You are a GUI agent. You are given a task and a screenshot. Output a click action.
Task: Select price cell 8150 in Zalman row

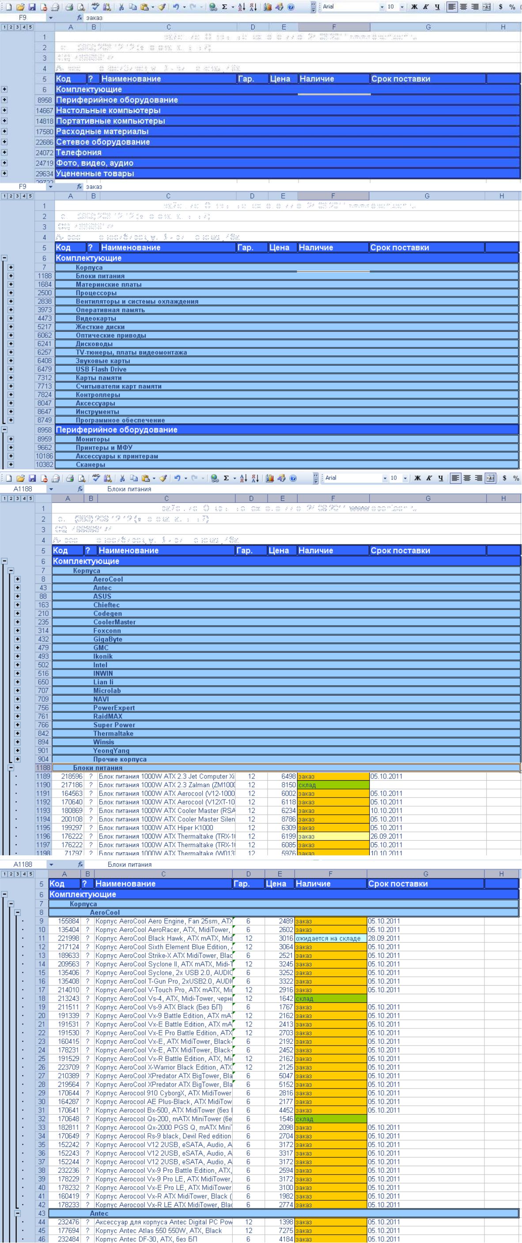point(282,785)
